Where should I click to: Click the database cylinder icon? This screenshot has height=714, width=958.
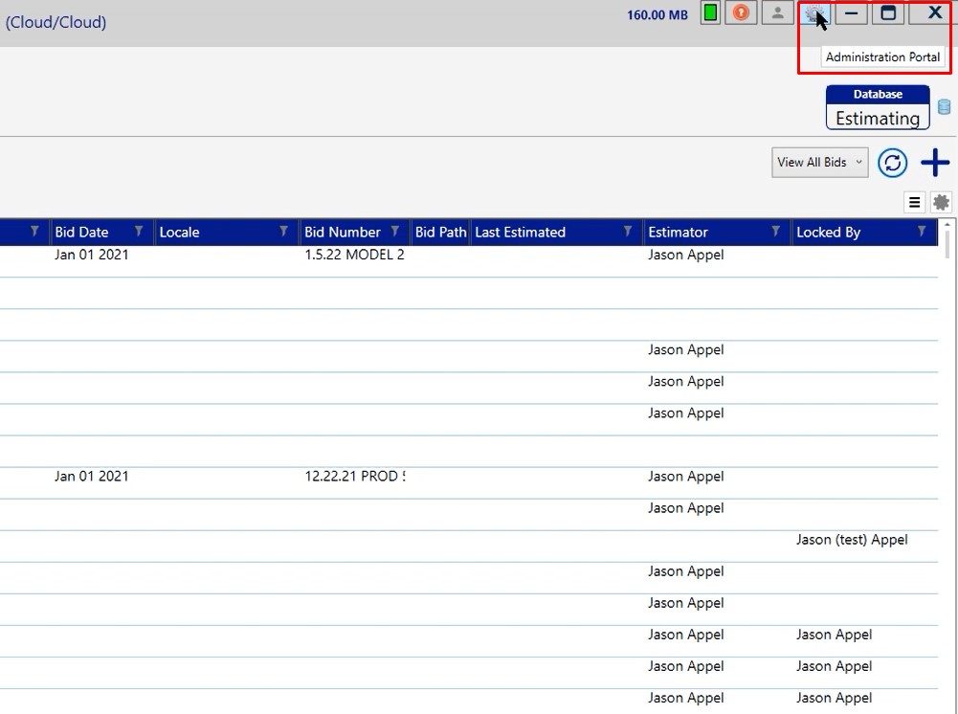(944, 107)
